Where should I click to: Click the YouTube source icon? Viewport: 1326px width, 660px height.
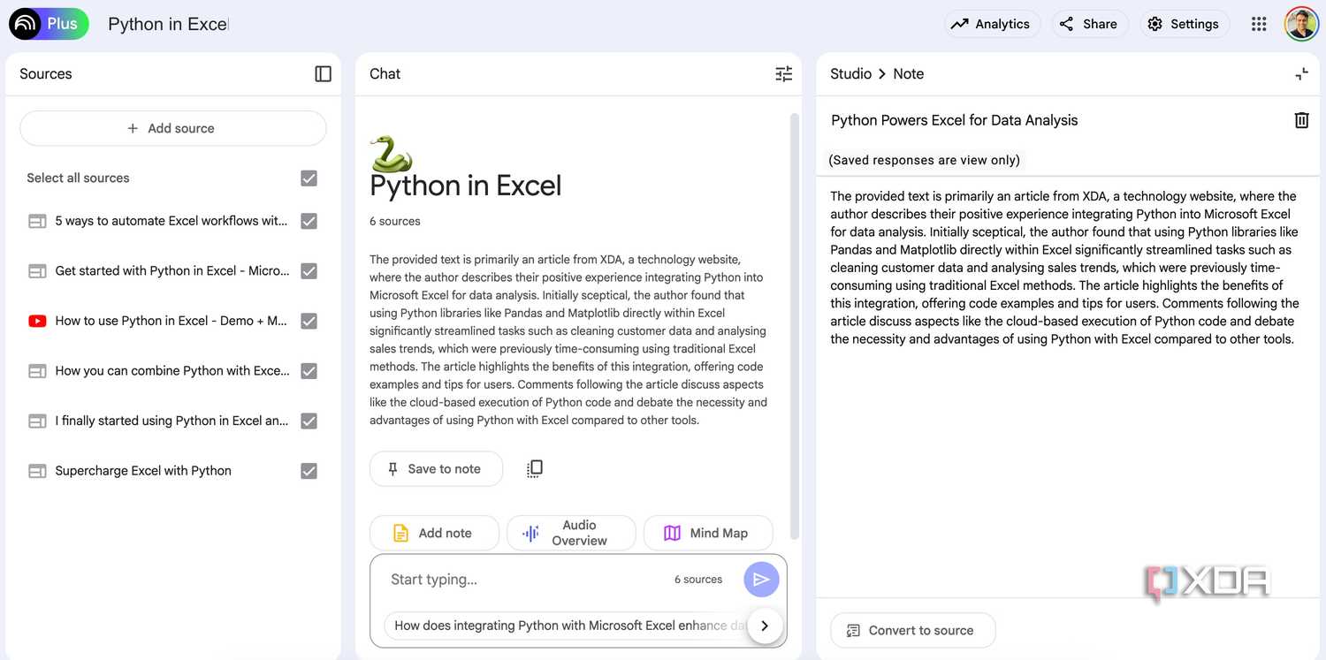(37, 322)
